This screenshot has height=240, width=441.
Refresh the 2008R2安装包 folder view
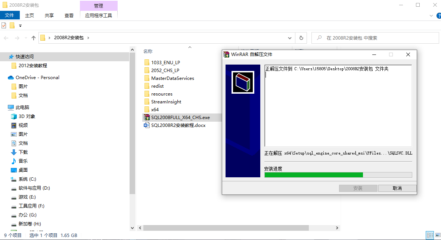[x=301, y=38]
